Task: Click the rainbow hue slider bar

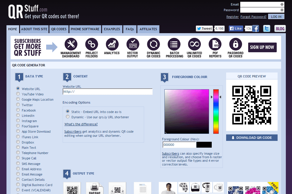Action: [x=216, y=111]
